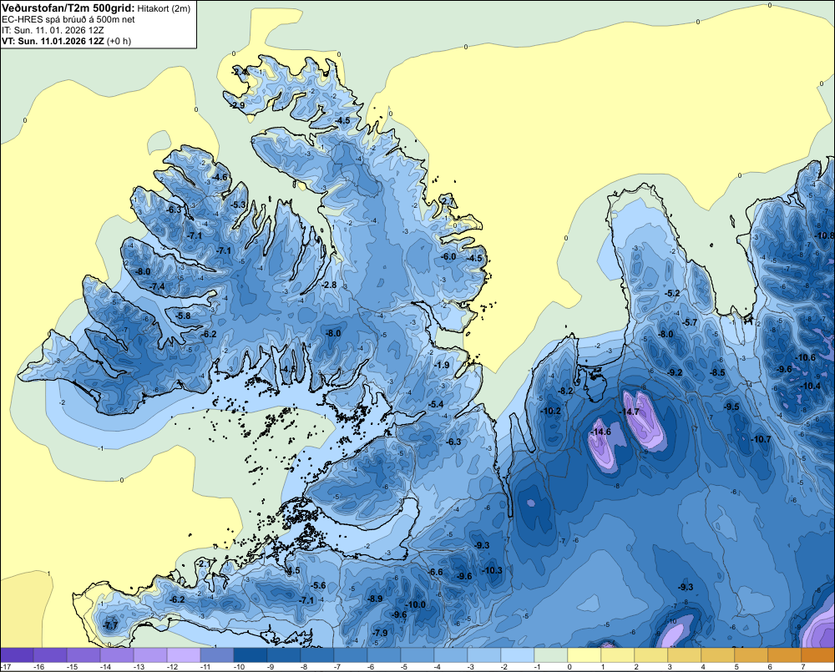Pick the pale lilac swatch between -12 and -11
This screenshot has width=835, height=672.
click(184, 655)
